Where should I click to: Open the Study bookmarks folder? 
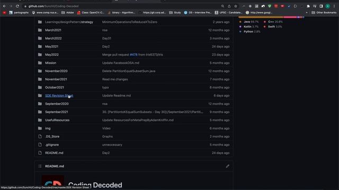click(x=175, y=13)
